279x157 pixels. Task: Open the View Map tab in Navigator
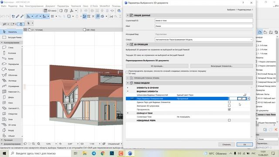tap(265, 32)
